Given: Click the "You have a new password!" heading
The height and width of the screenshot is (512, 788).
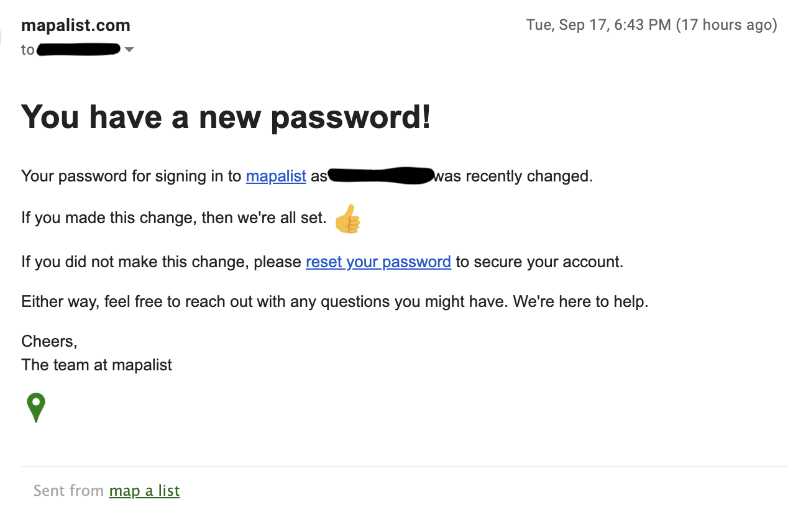Looking at the screenshot, I should pyautogui.click(x=226, y=116).
